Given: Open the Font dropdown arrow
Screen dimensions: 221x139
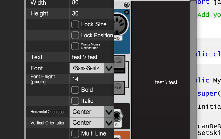Looking at the screenshot, I should [x=109, y=68].
